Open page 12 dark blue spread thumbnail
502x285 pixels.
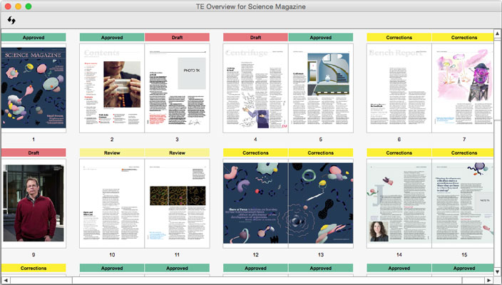pos(255,204)
